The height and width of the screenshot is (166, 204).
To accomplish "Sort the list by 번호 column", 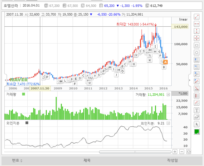I will point(17,160).
